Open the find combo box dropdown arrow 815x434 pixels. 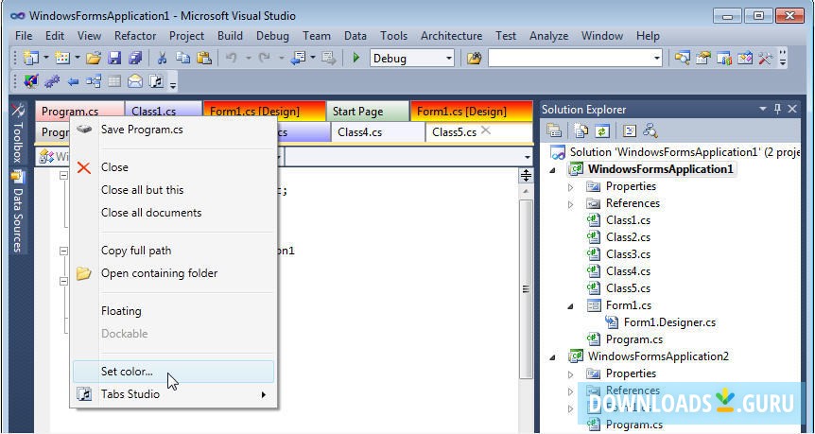pyautogui.click(x=657, y=59)
